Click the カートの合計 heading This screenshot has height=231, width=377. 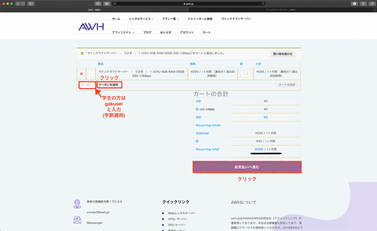(211, 94)
